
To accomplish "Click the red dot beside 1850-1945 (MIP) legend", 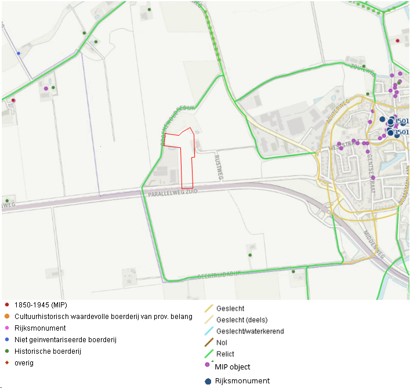I will point(7,304).
